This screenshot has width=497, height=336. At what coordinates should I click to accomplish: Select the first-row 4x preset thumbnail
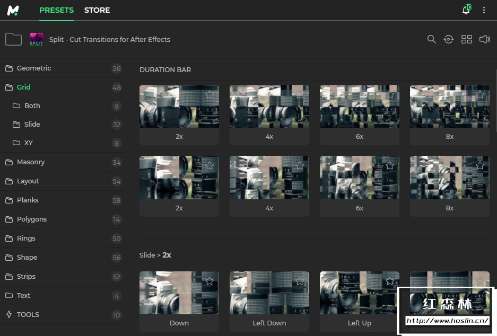(x=269, y=107)
